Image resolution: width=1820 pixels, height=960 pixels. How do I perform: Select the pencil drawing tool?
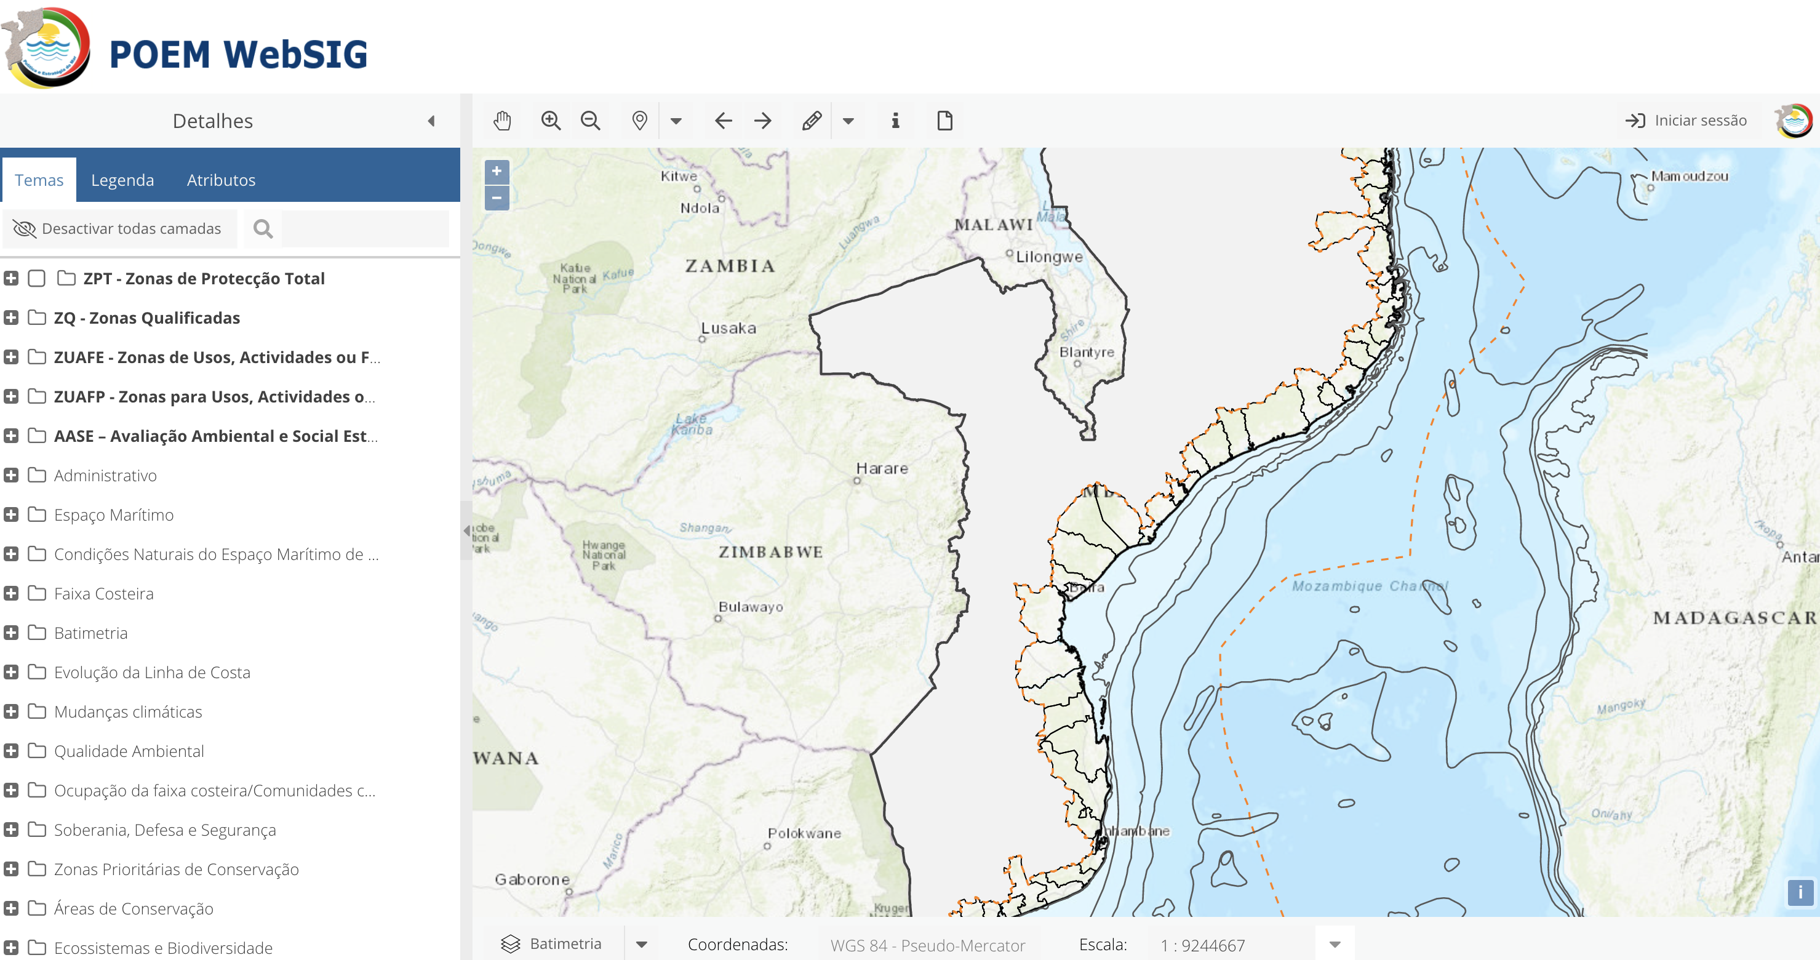point(811,121)
